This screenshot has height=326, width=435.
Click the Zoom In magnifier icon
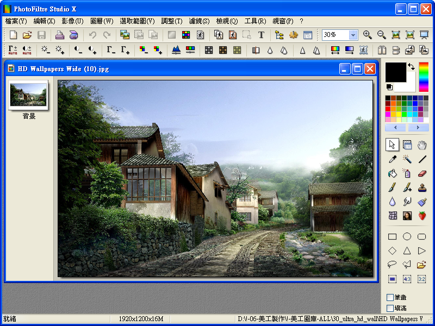tap(368, 35)
